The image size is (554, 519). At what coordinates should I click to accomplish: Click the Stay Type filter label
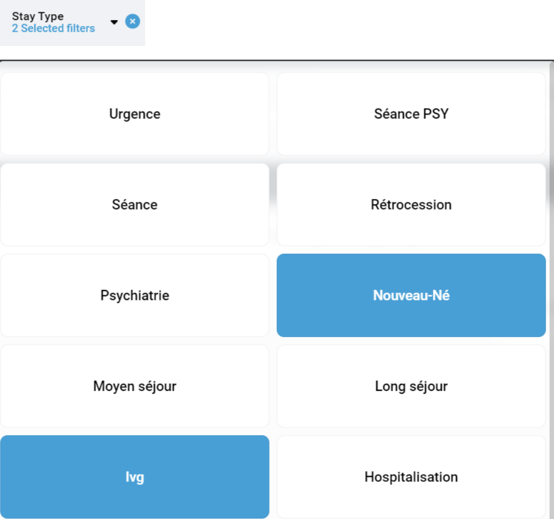[x=38, y=17]
